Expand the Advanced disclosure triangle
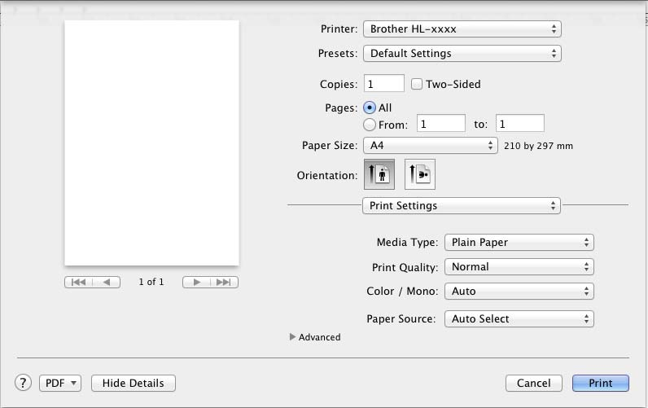The width and height of the screenshot is (648, 408). 292,337
